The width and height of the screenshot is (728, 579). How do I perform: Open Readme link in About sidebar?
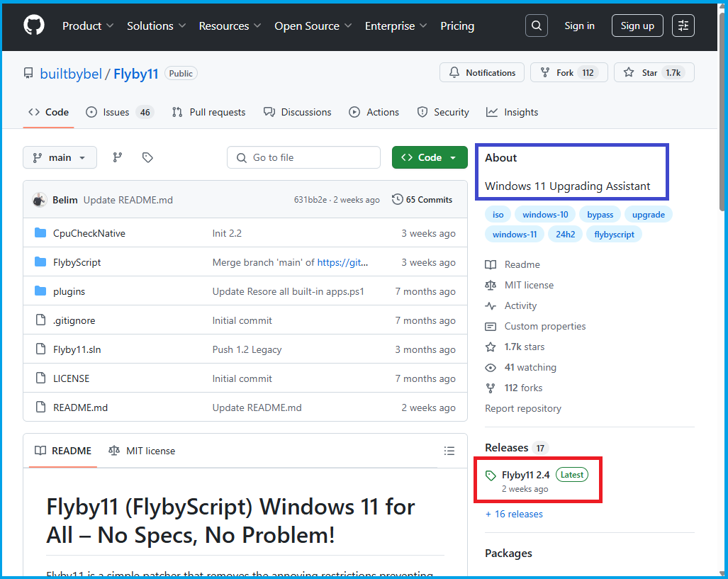(x=513, y=264)
